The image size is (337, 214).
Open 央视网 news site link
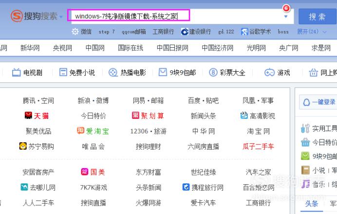pyautogui.click(x=62, y=48)
